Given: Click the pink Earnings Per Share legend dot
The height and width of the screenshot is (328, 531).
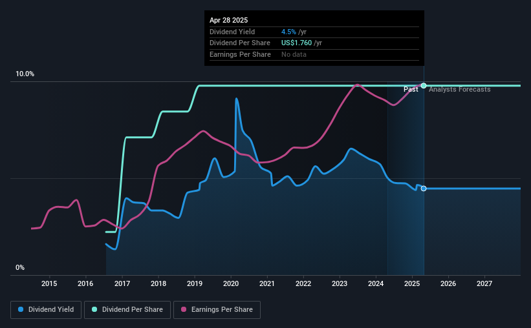Looking at the screenshot, I should (x=184, y=309).
